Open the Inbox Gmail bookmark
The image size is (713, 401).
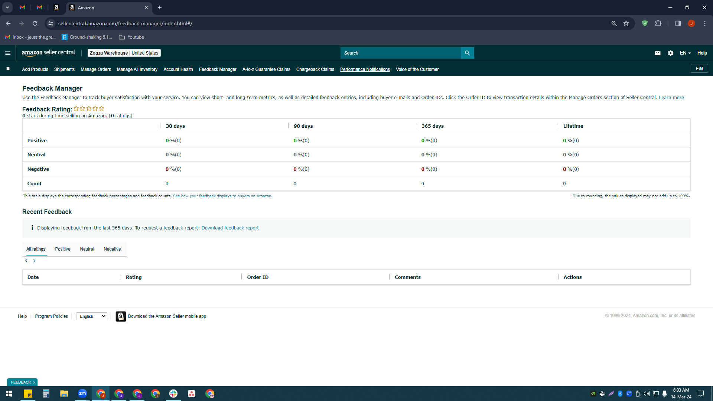(x=30, y=37)
